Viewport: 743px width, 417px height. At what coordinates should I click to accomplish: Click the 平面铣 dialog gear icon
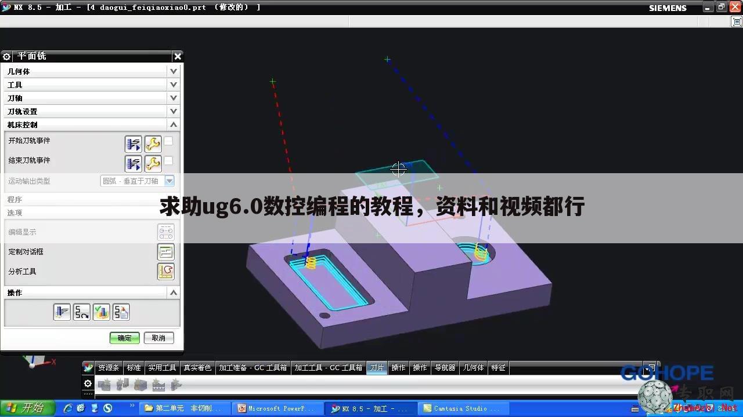6,56
